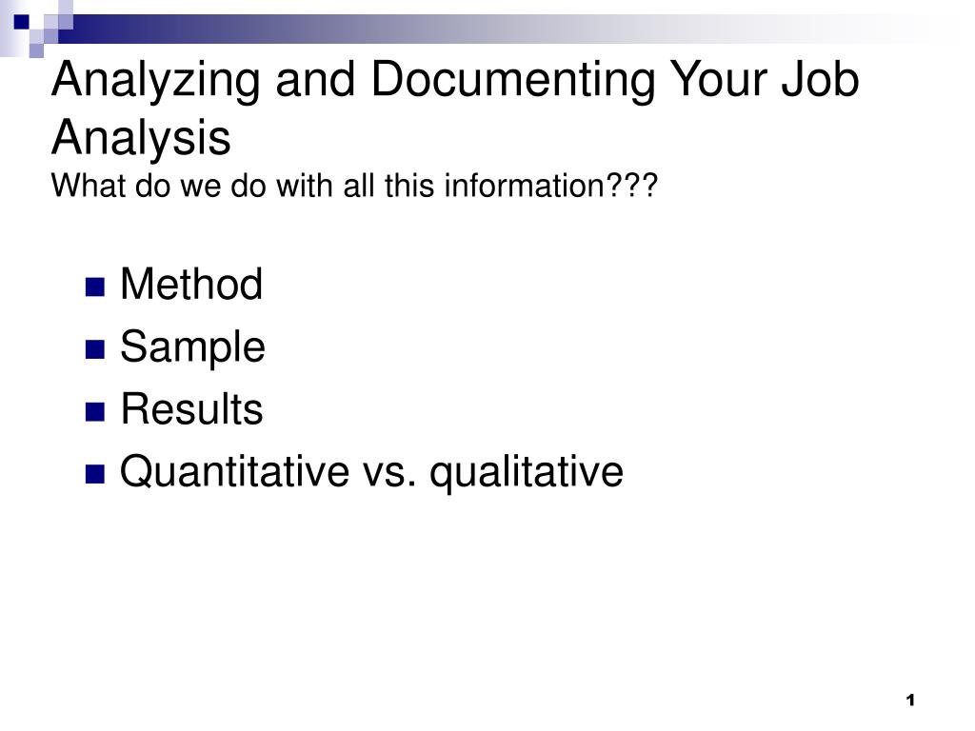Click the word qualitative in last bullet

[x=527, y=472]
